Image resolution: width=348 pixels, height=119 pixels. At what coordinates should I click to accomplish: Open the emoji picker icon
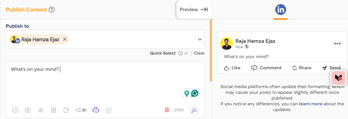[x=15, y=110]
